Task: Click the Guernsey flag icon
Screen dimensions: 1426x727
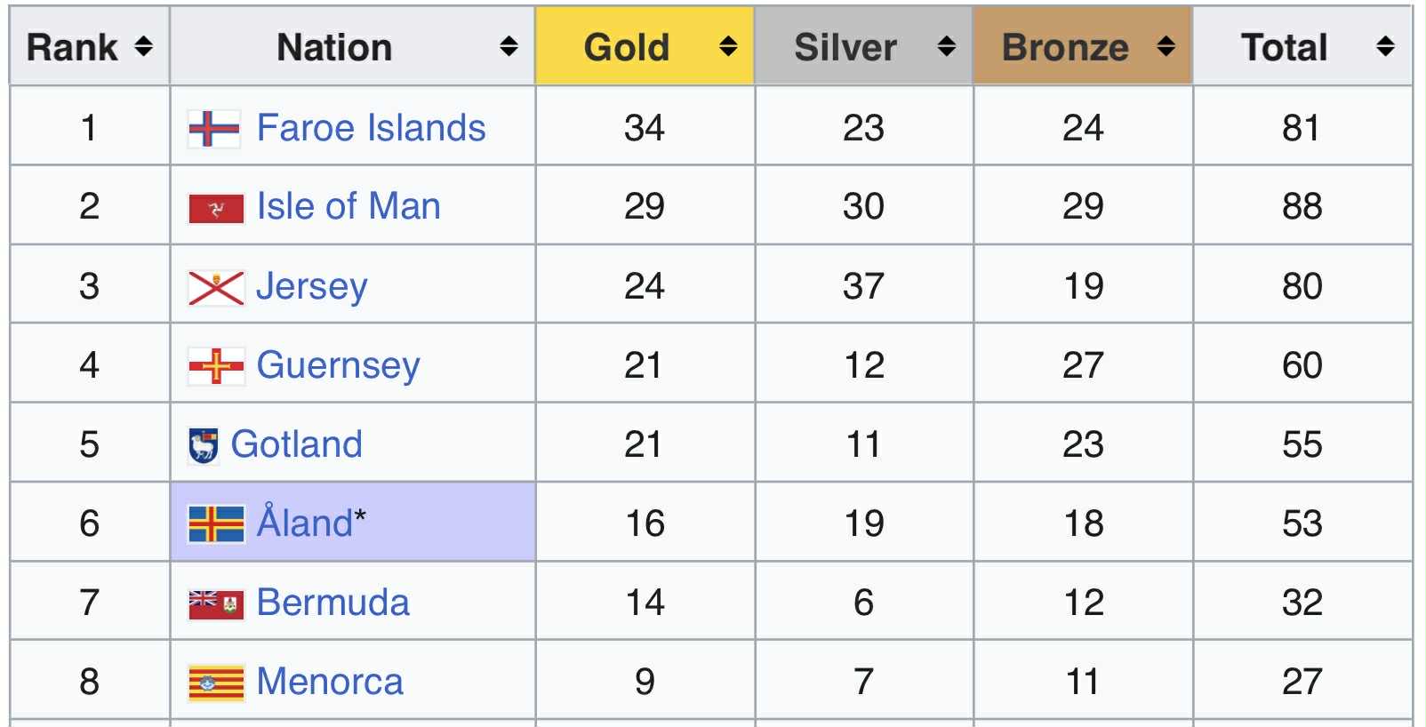Action: 216,366
